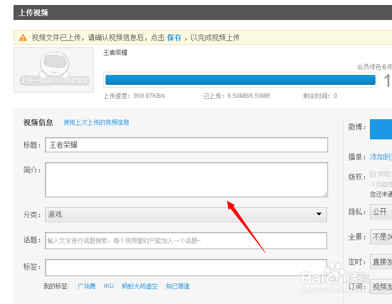Image resolution: width=392 pixels, height=304 pixels.
Task: Click the 视频信息 section heading
Action: click(x=38, y=122)
